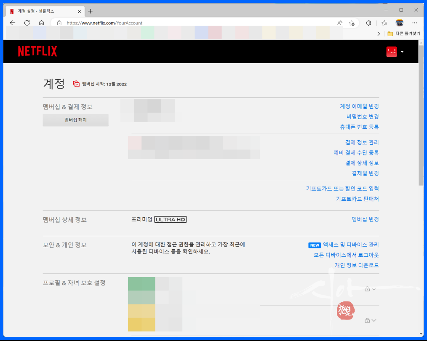
Task: Reload the page with Refresh icon
Action: [27, 23]
